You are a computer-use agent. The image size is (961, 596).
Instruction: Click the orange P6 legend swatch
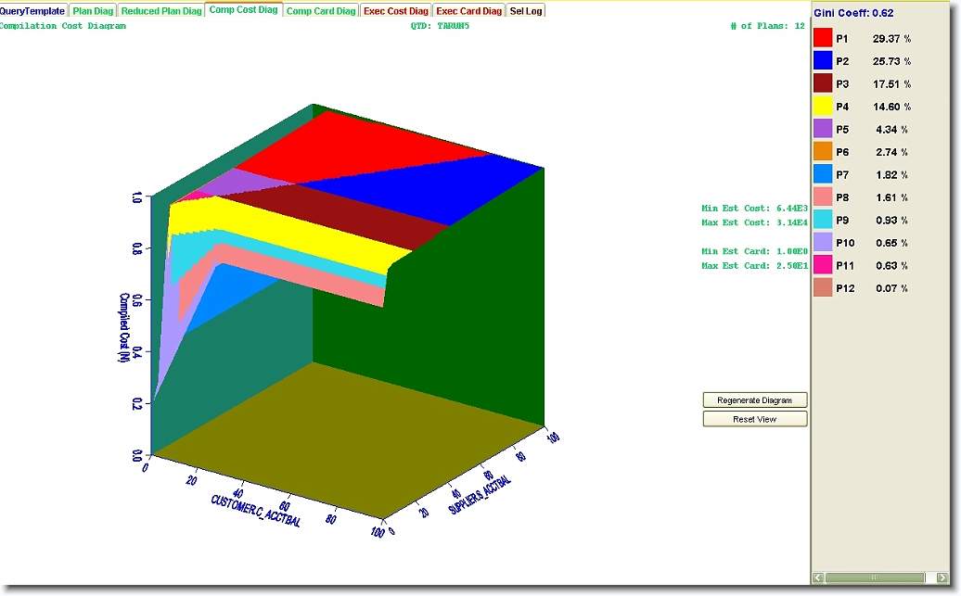[x=823, y=152]
